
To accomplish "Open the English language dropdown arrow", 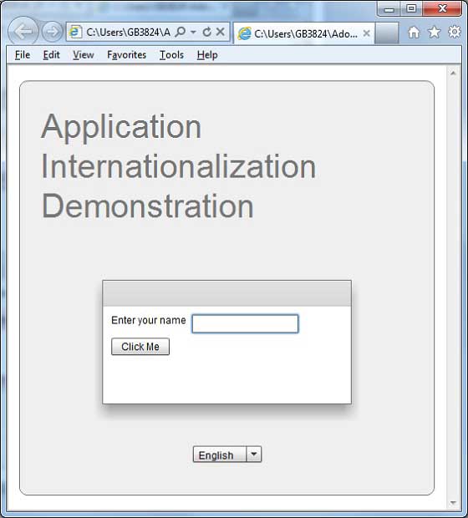I will (254, 455).
